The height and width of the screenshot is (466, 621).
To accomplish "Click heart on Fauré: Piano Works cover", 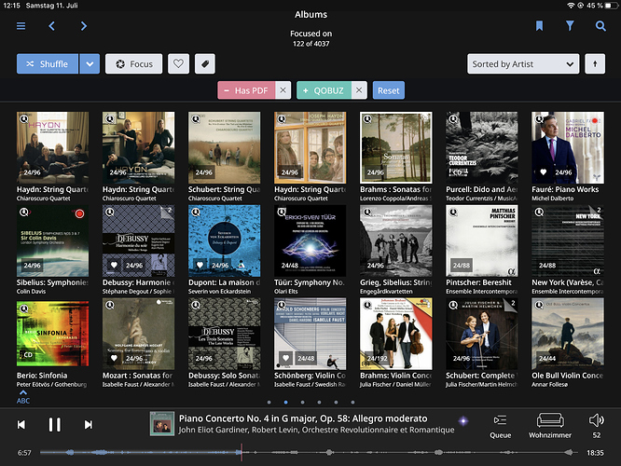I will pos(543,171).
